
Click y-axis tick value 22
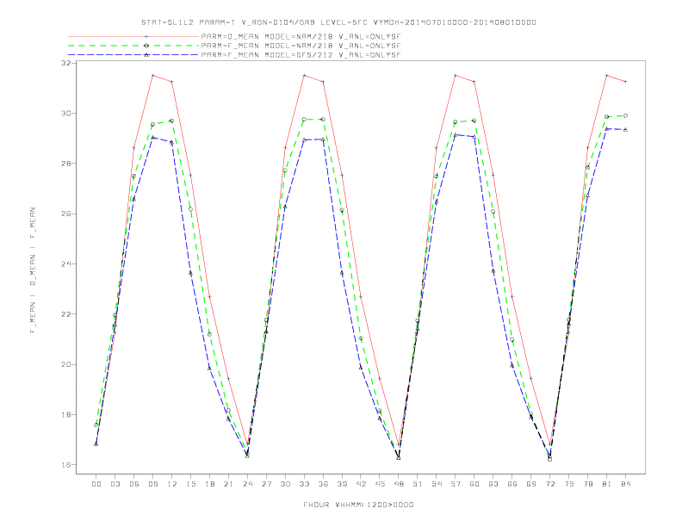65,314
